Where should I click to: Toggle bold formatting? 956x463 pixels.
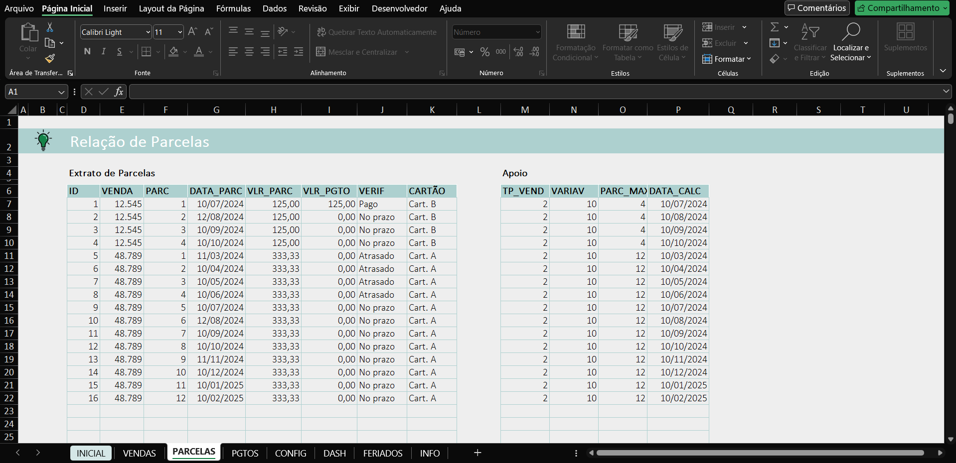(87, 51)
